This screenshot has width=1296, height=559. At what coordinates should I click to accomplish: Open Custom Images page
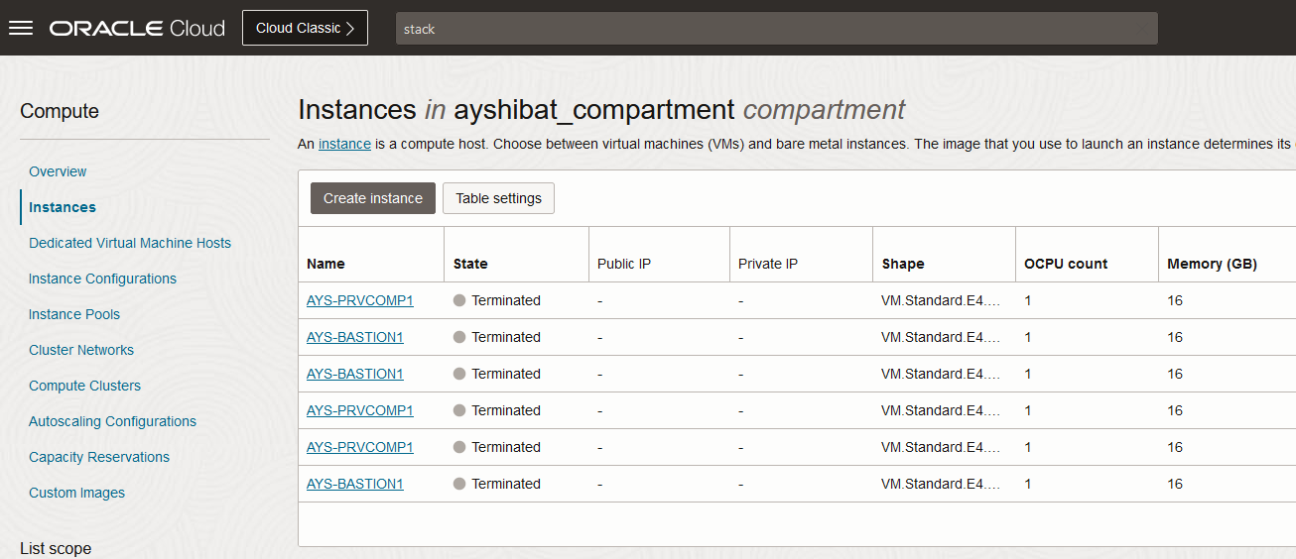click(76, 493)
